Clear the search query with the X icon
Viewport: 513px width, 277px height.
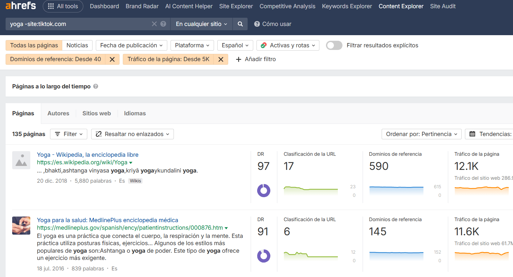click(x=154, y=24)
